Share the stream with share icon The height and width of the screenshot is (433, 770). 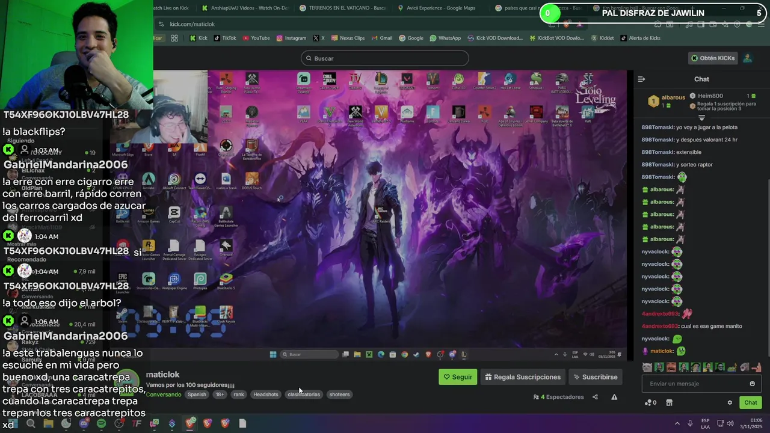pos(595,397)
